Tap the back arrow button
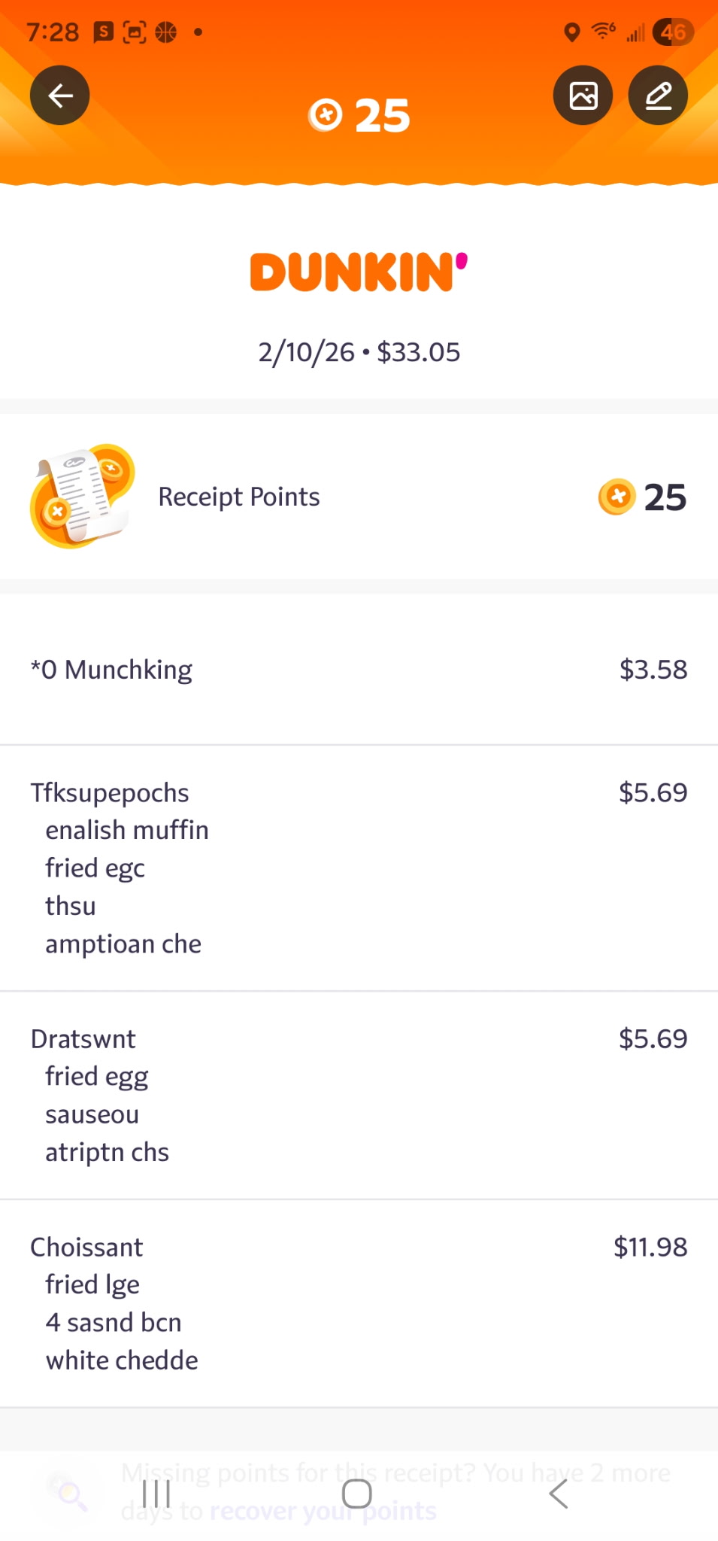Viewport: 718px width, 1541px height. coord(60,96)
